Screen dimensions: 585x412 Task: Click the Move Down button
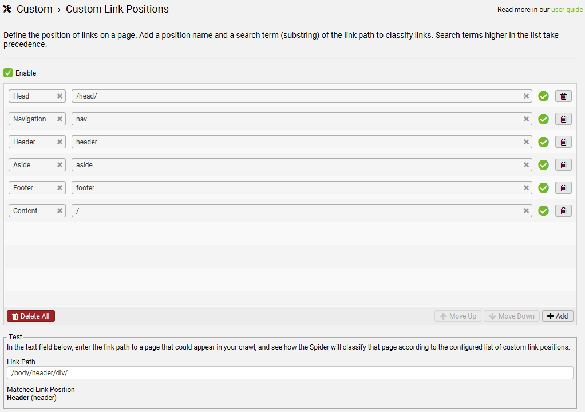click(512, 316)
